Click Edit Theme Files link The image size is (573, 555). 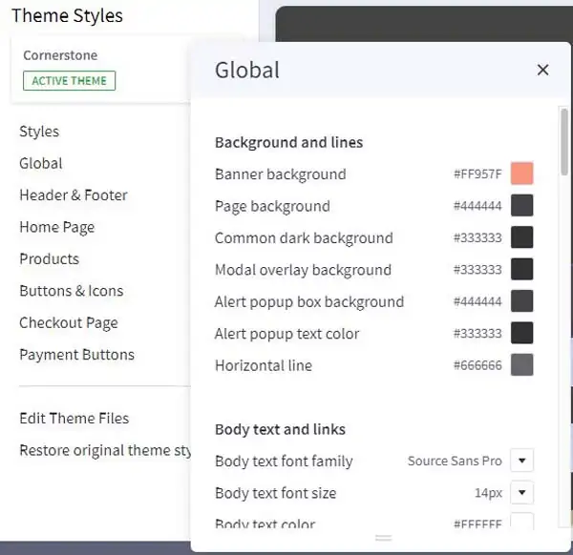point(74,418)
